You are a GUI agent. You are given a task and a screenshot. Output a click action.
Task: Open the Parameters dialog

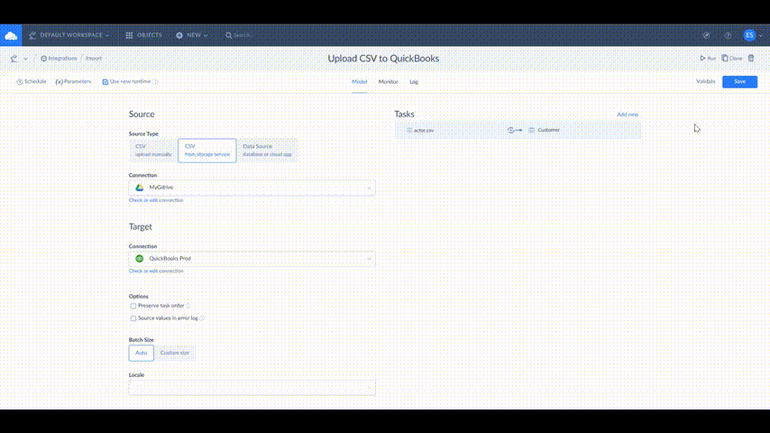click(x=73, y=81)
